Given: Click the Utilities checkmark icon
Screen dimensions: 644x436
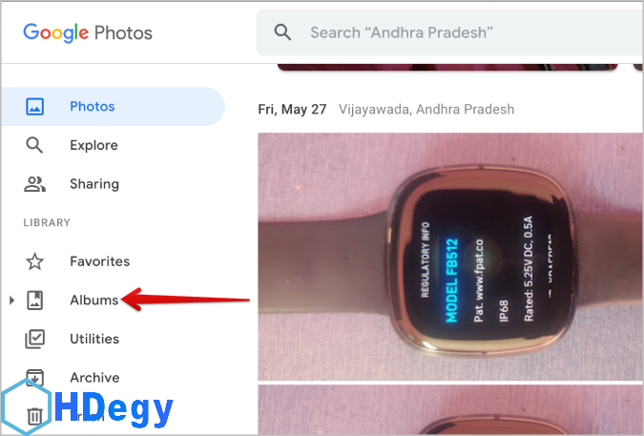Looking at the screenshot, I should coord(35,339).
